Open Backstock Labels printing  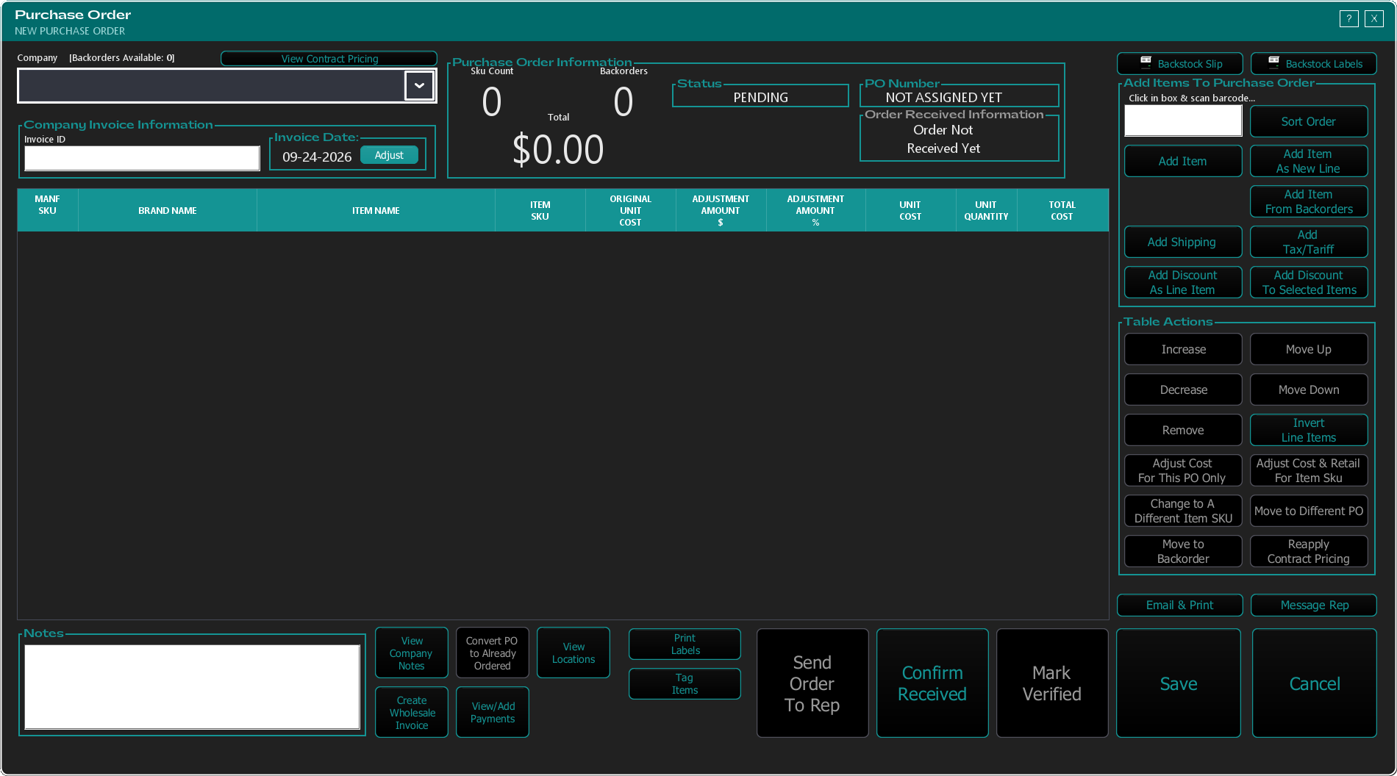(1314, 64)
